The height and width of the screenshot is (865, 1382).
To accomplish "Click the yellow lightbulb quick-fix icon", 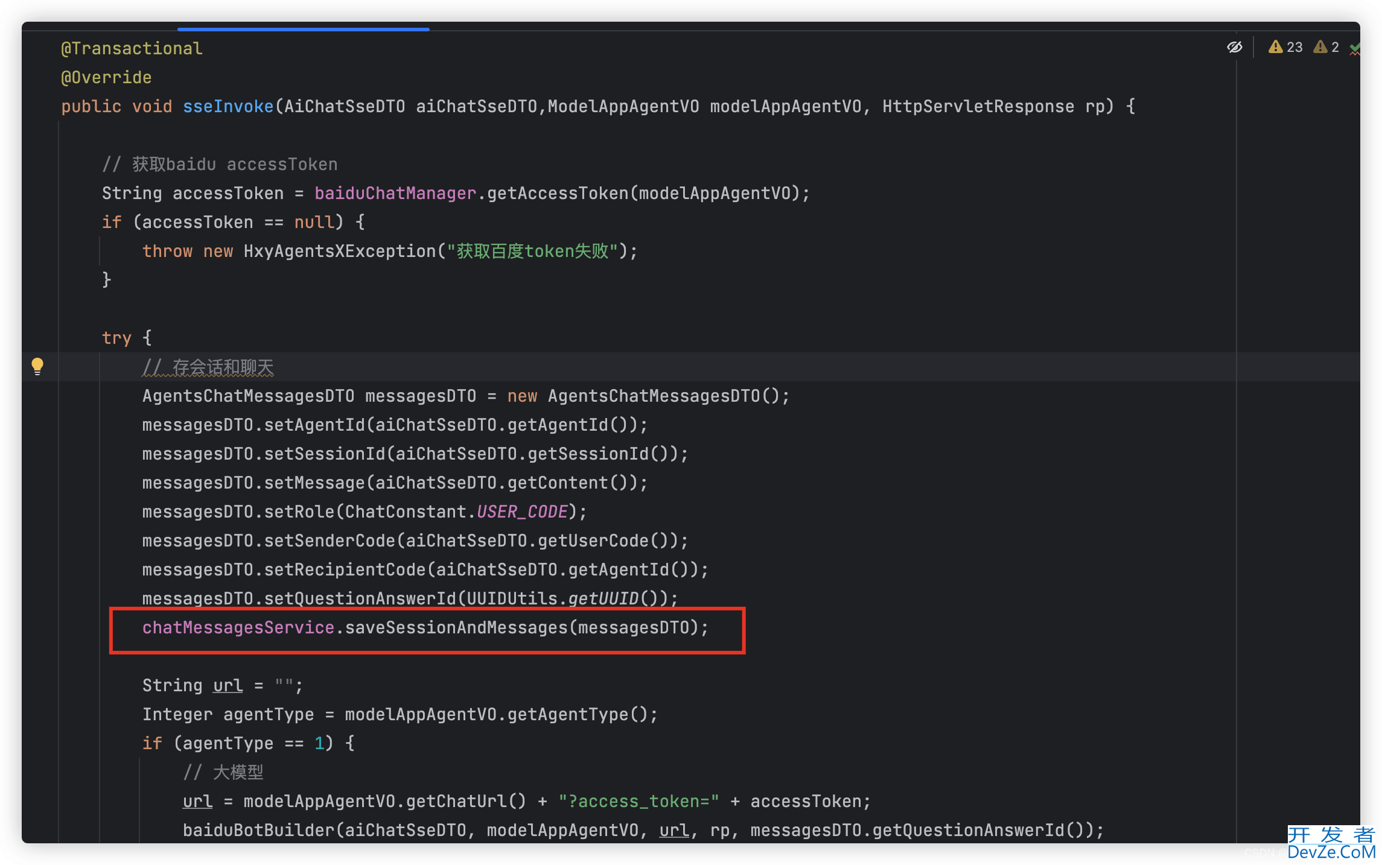I will click(x=37, y=366).
